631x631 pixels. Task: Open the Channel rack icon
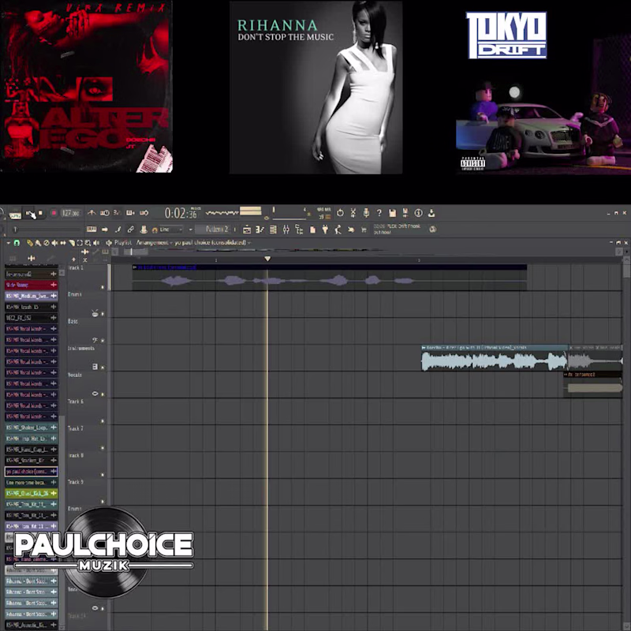pos(273,230)
